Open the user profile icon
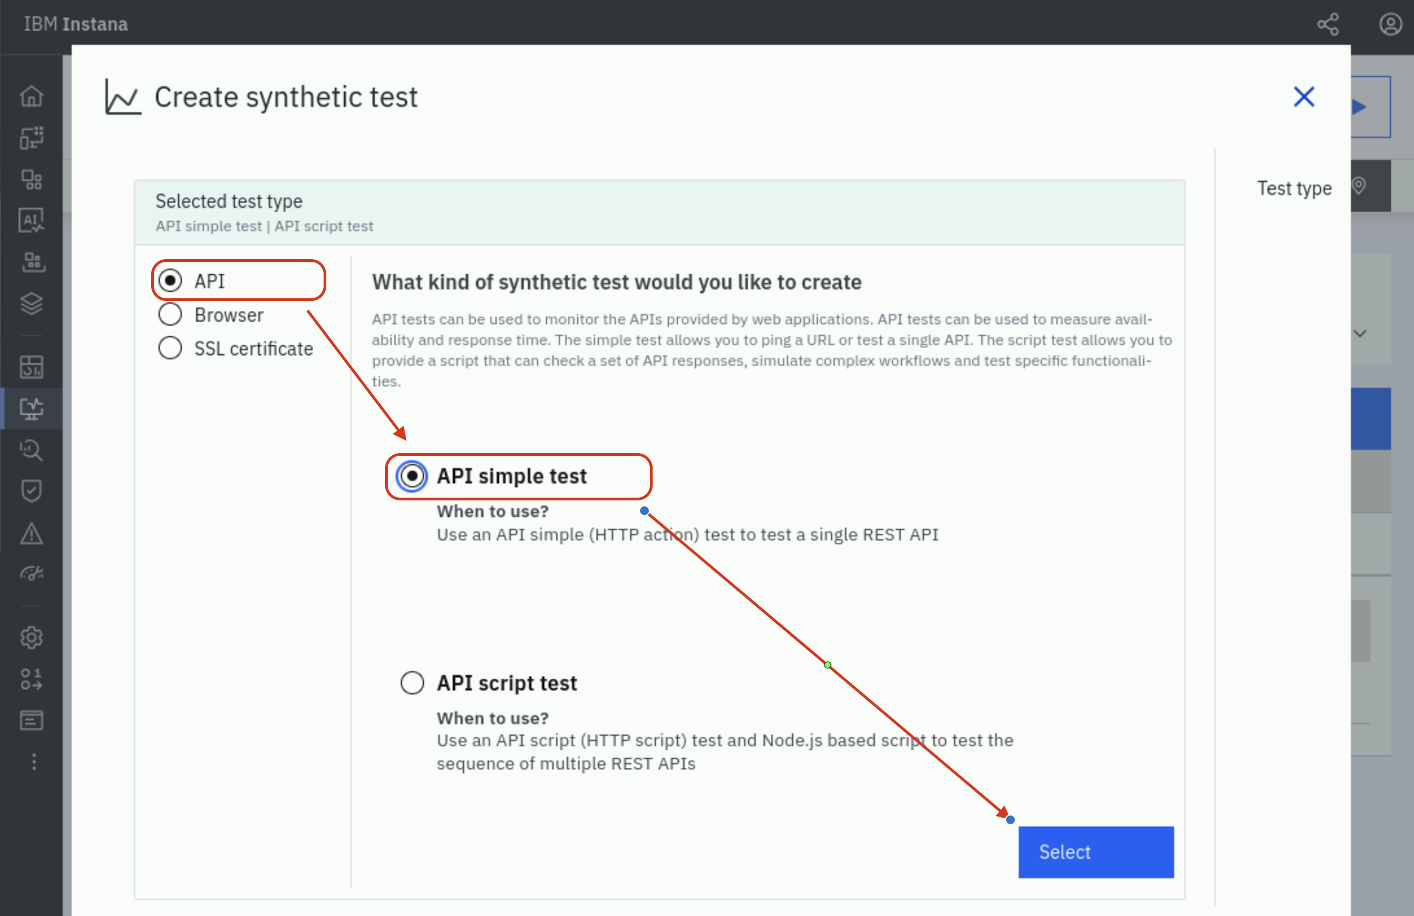 click(1390, 24)
